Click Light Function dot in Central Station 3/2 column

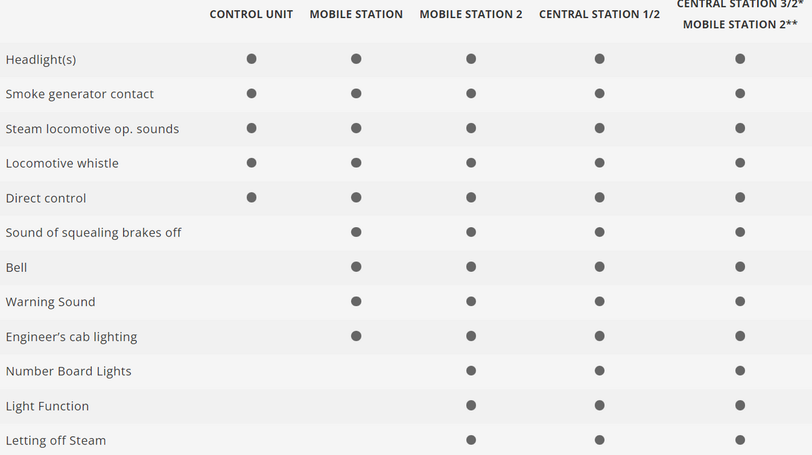coord(740,405)
